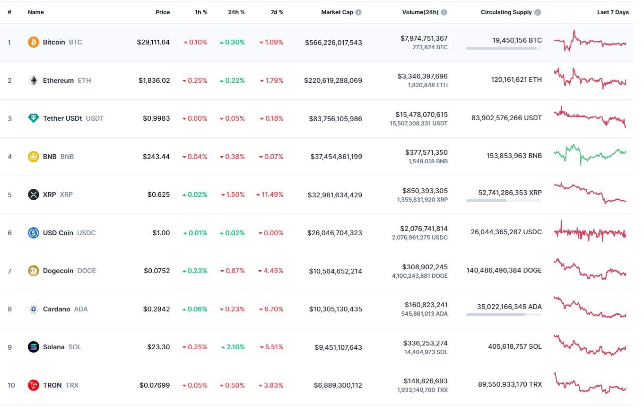Open the USD Coin name link
Screen dimensions: 644x407
click(59, 233)
